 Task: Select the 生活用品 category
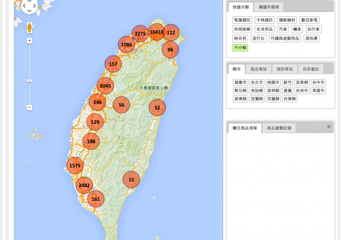coord(265,30)
